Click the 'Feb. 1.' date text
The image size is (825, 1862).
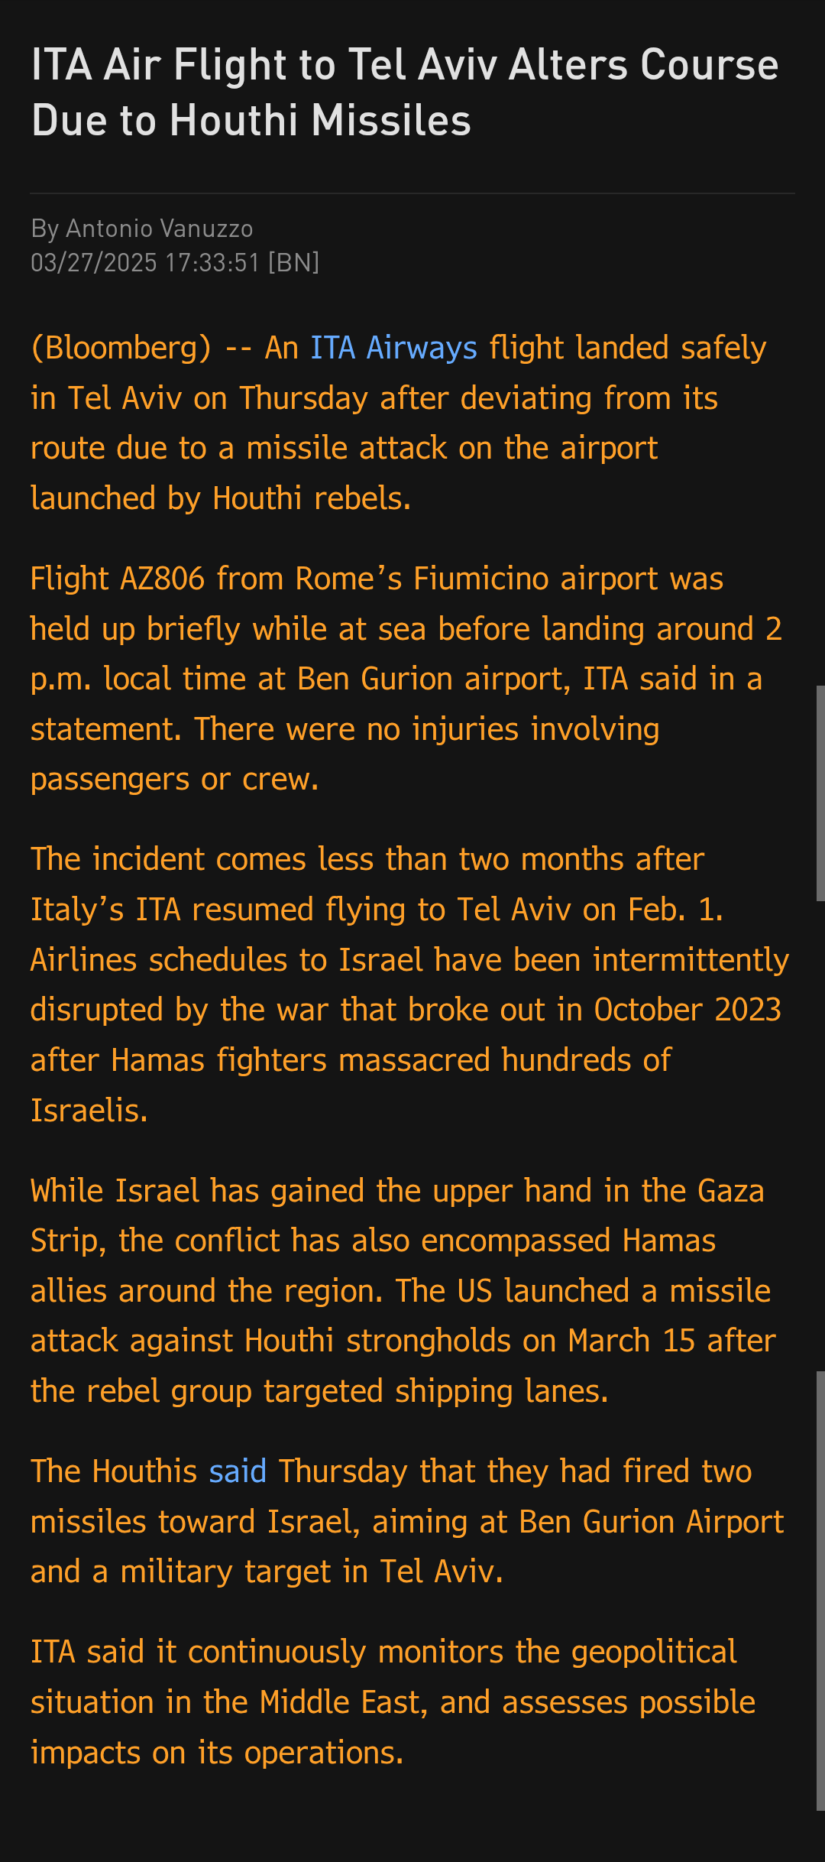point(675,910)
